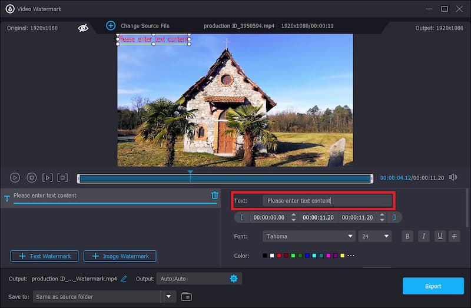Decrease the end time stepper

382,220
